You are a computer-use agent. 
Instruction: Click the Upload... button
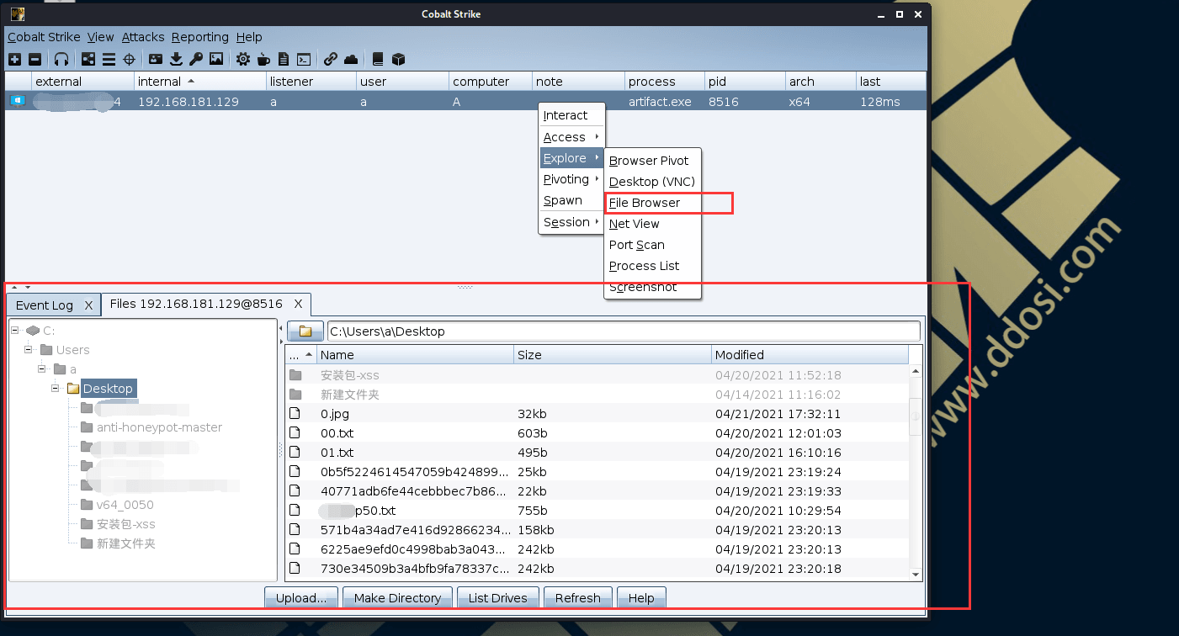coord(301,598)
